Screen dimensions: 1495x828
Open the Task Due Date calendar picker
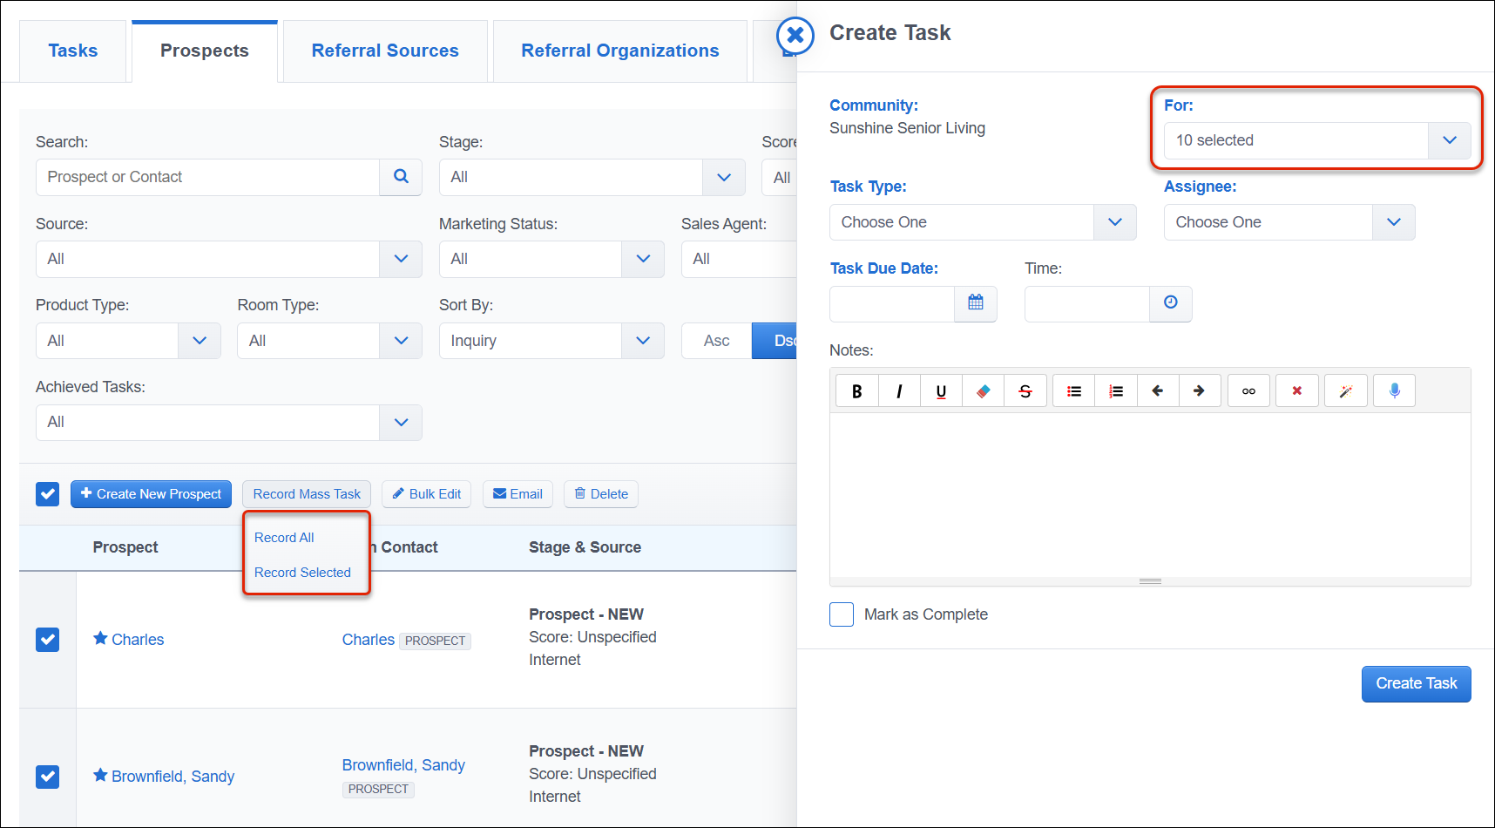pos(976,304)
